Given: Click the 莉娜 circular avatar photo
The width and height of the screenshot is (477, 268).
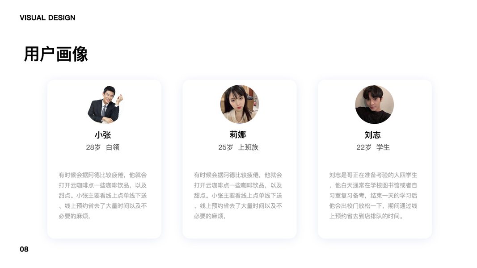Looking at the screenshot, I should (x=240, y=104).
